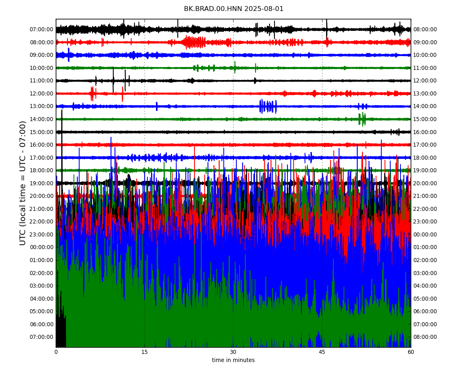Click right-axis time label 21:00:00
Viewport: 467px width, 386px height.
click(x=425, y=196)
